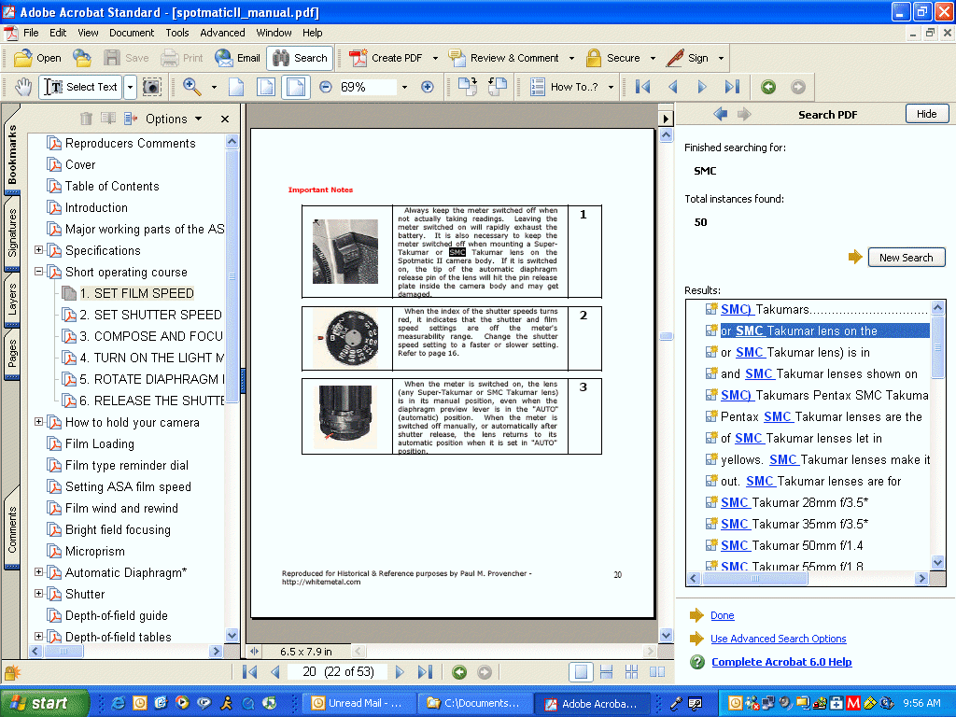The height and width of the screenshot is (717, 956).
Task: Open the Edit menu
Action: pos(58,33)
